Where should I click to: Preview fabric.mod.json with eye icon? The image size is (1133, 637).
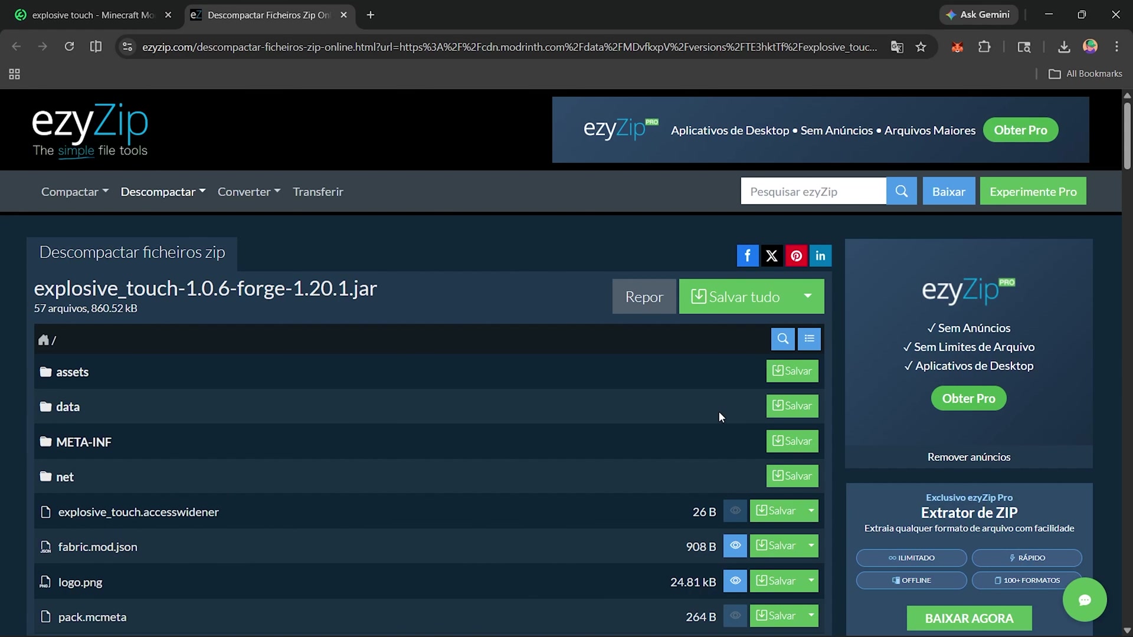coord(735,546)
